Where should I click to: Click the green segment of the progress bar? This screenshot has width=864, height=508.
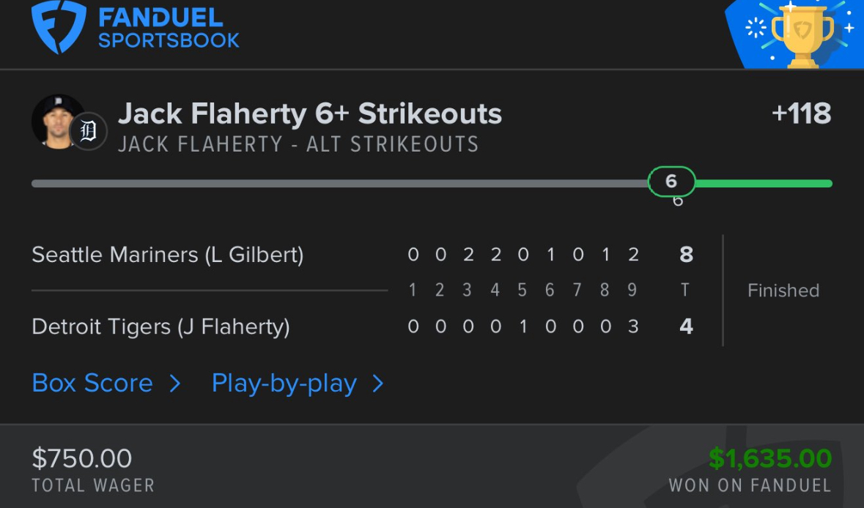click(762, 184)
